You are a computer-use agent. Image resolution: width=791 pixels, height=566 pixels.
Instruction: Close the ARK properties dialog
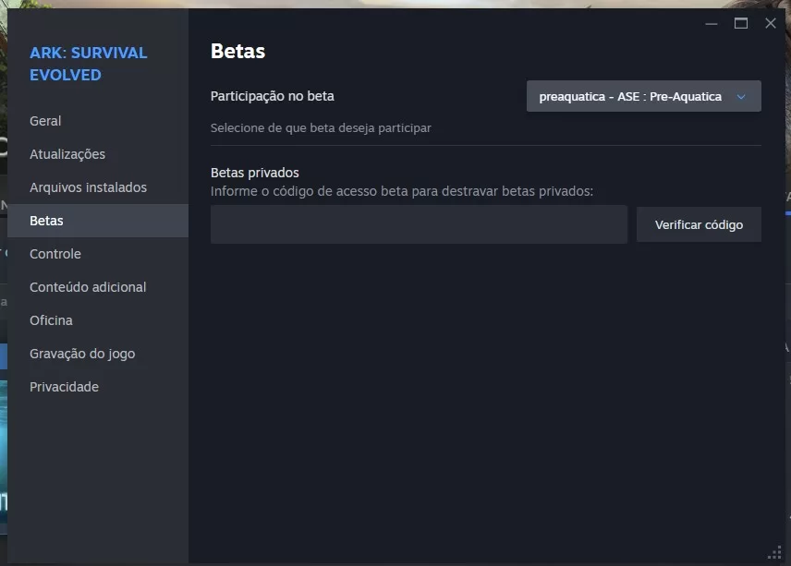point(771,23)
